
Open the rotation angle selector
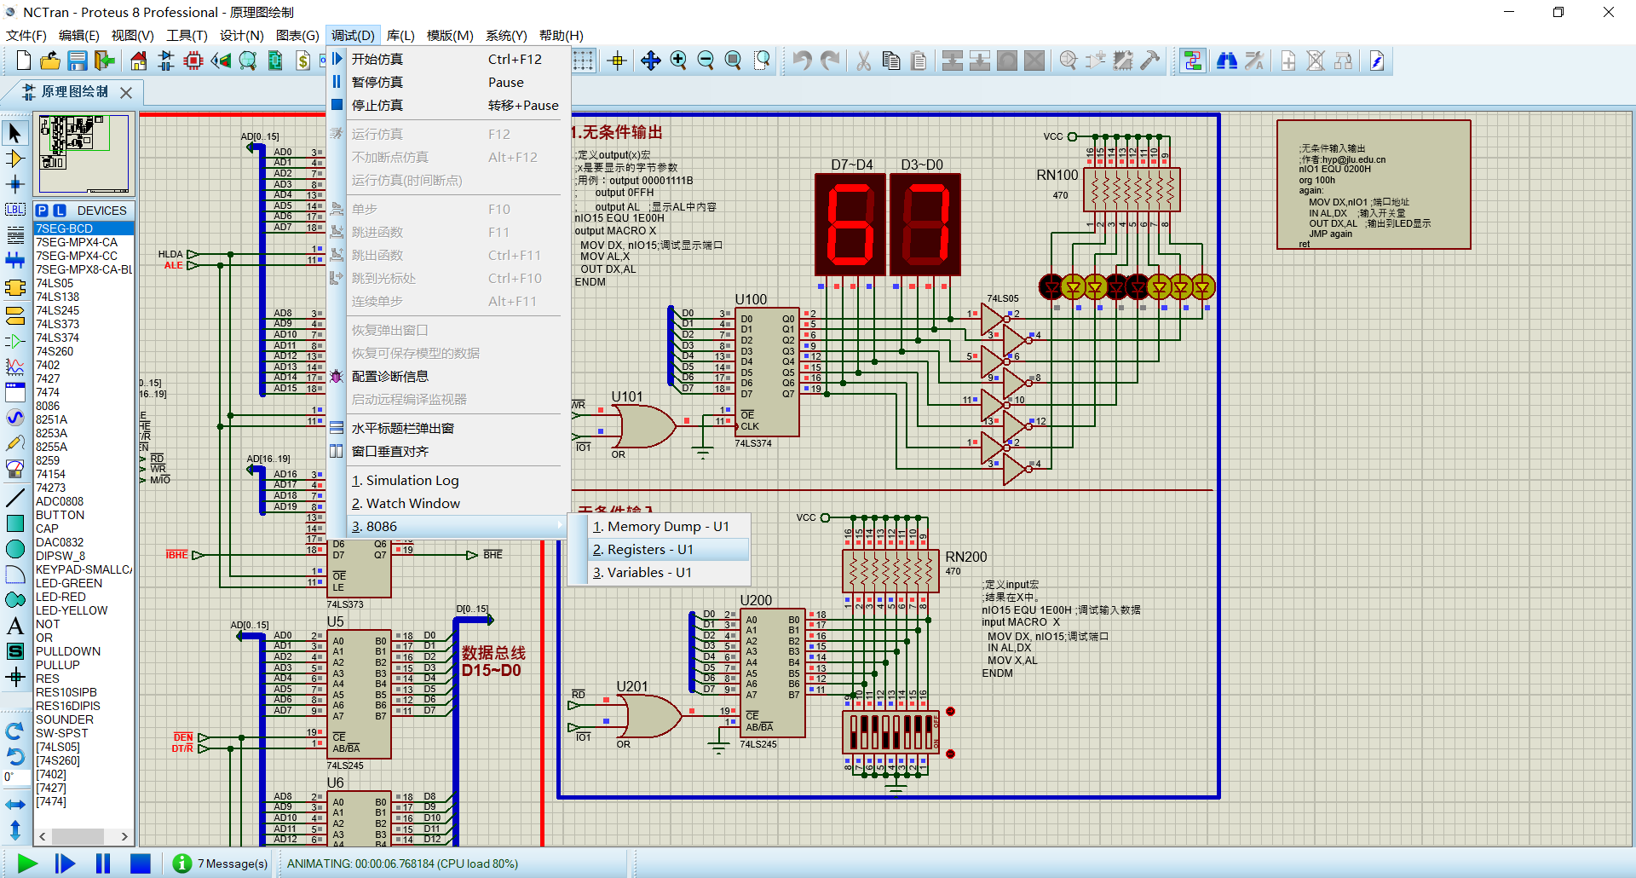pyautogui.click(x=14, y=776)
